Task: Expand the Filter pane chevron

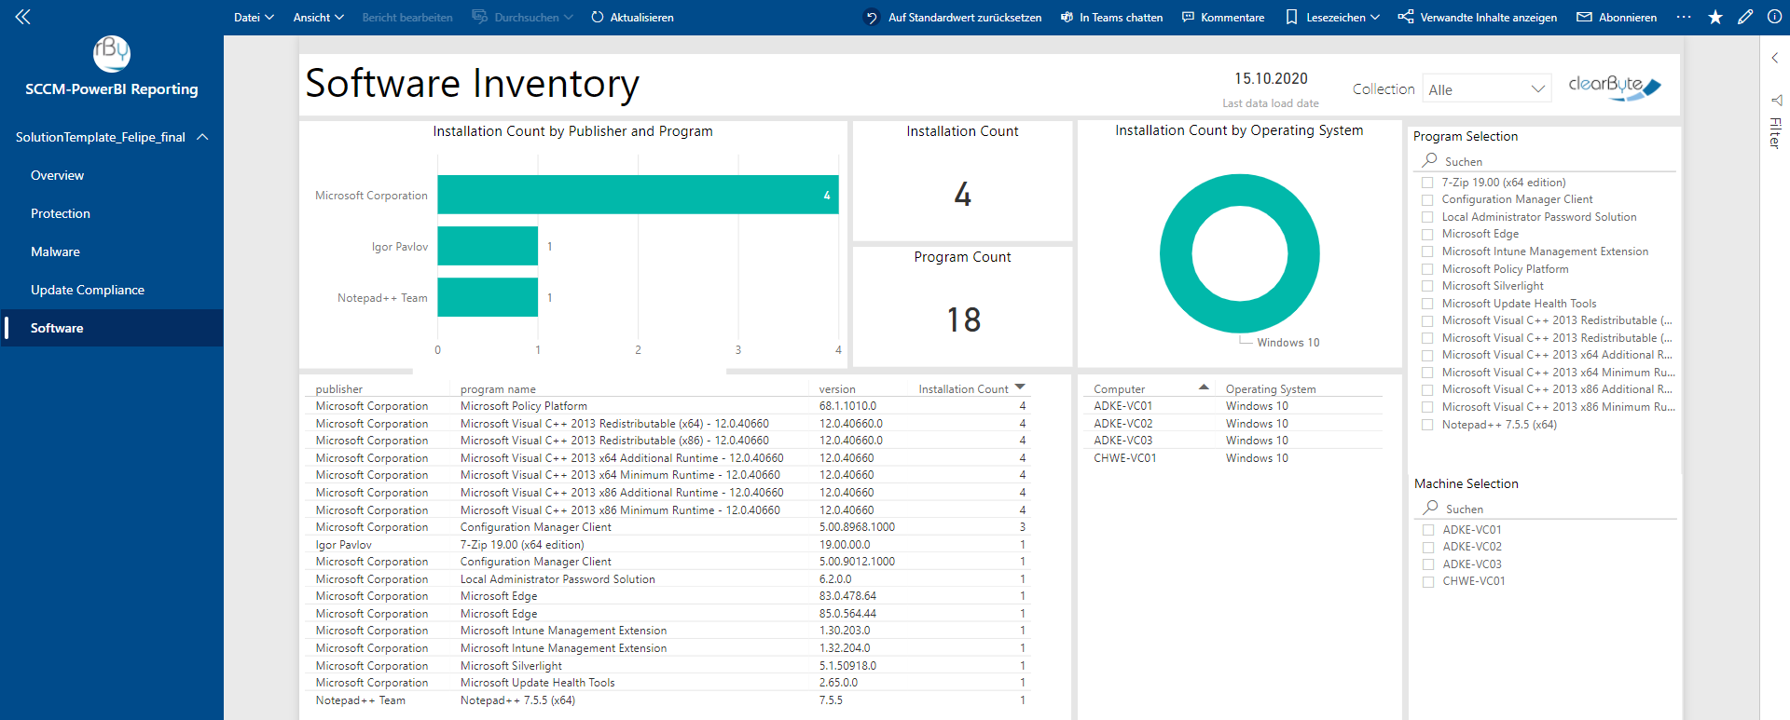Action: [x=1775, y=58]
